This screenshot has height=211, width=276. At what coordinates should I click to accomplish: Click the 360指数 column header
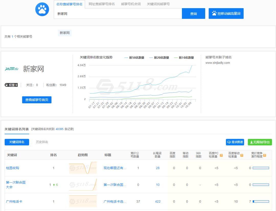pyautogui.click(x=199, y=155)
